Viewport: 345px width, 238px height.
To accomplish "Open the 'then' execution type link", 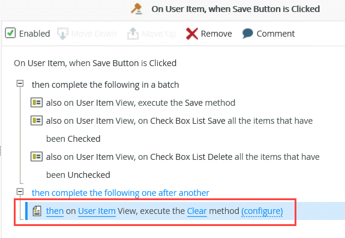I will [x=55, y=211].
